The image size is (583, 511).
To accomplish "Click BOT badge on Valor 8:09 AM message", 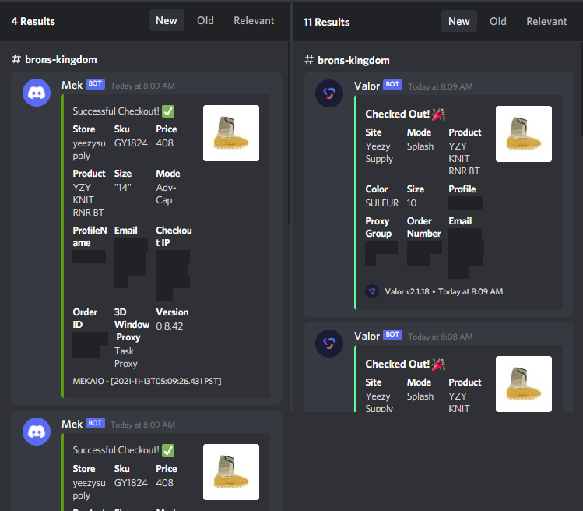I will (392, 84).
